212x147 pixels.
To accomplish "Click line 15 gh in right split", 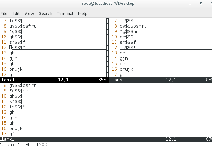I will 122,64.
